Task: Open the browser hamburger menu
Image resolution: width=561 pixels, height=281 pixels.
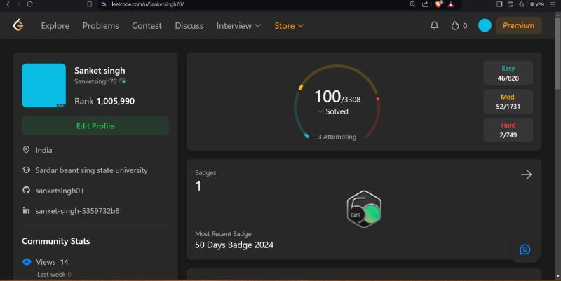Action: click(553, 4)
